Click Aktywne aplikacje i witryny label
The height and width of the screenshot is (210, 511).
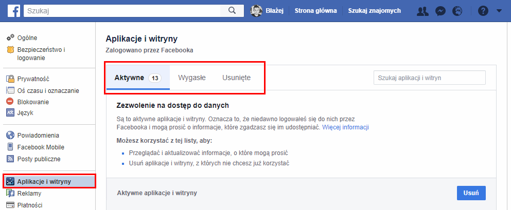pyautogui.click(x=157, y=193)
